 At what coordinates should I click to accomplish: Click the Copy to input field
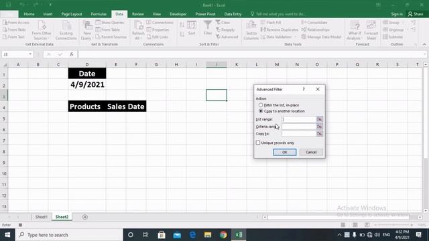click(299, 134)
